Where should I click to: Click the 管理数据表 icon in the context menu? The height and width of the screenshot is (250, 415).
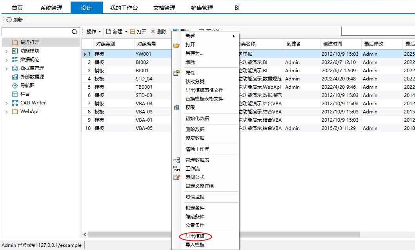tap(177, 160)
